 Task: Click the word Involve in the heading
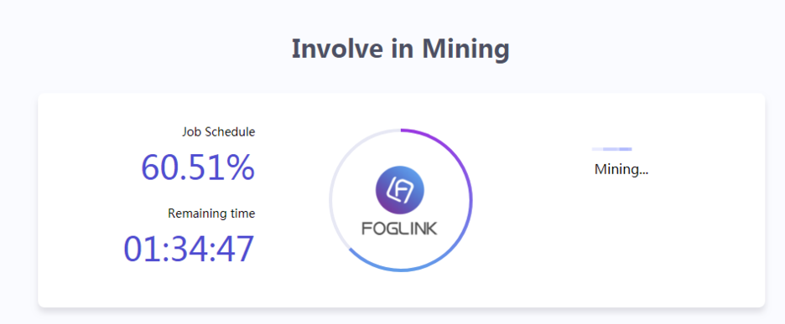pyautogui.click(x=334, y=49)
